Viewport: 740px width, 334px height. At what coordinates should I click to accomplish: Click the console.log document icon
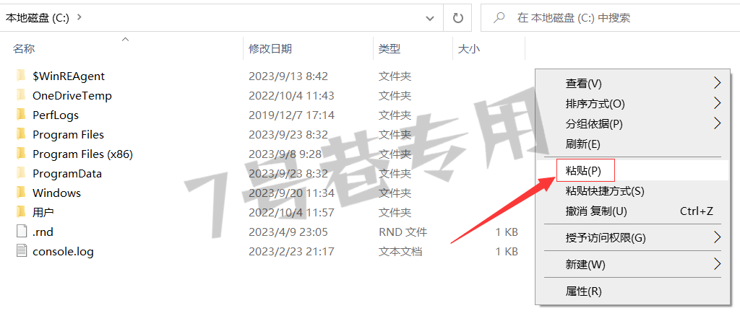coord(21,250)
